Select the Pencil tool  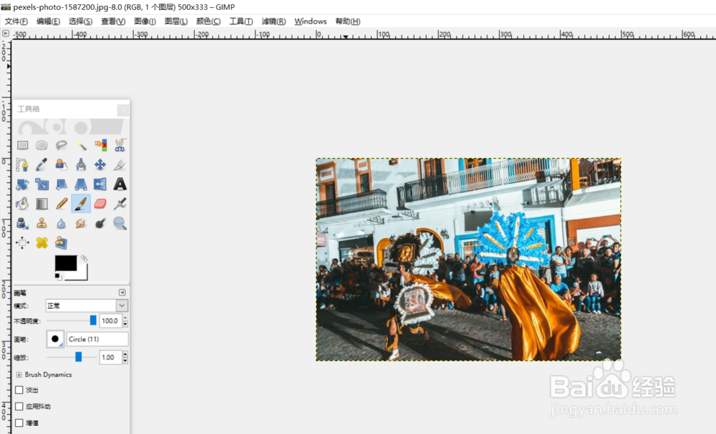coord(61,204)
